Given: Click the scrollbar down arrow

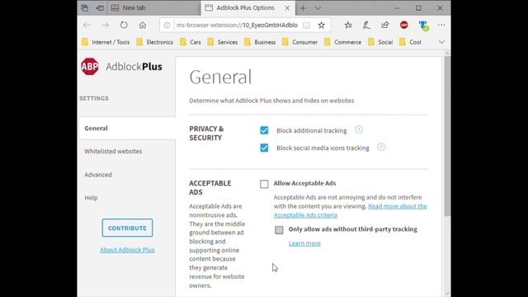Looking at the screenshot, I should (447, 294).
